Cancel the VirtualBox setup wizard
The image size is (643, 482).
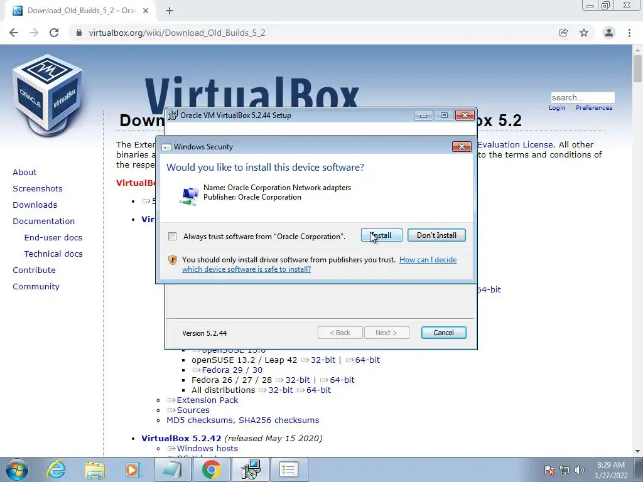(x=443, y=333)
